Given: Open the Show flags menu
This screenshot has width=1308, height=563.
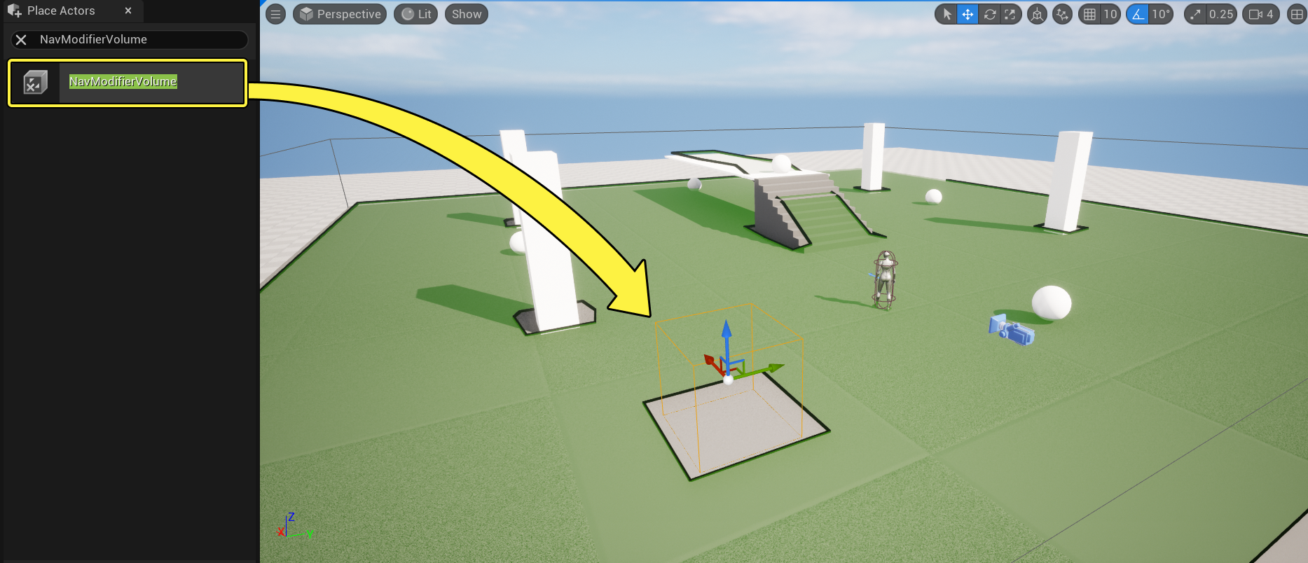Looking at the screenshot, I should [x=467, y=14].
